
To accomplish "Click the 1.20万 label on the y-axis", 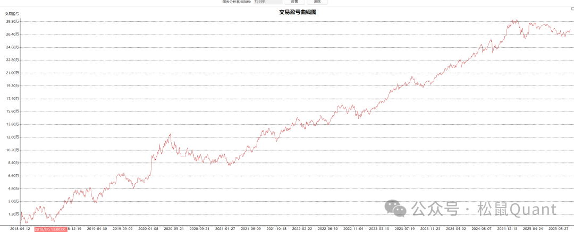I will (x=14, y=214).
